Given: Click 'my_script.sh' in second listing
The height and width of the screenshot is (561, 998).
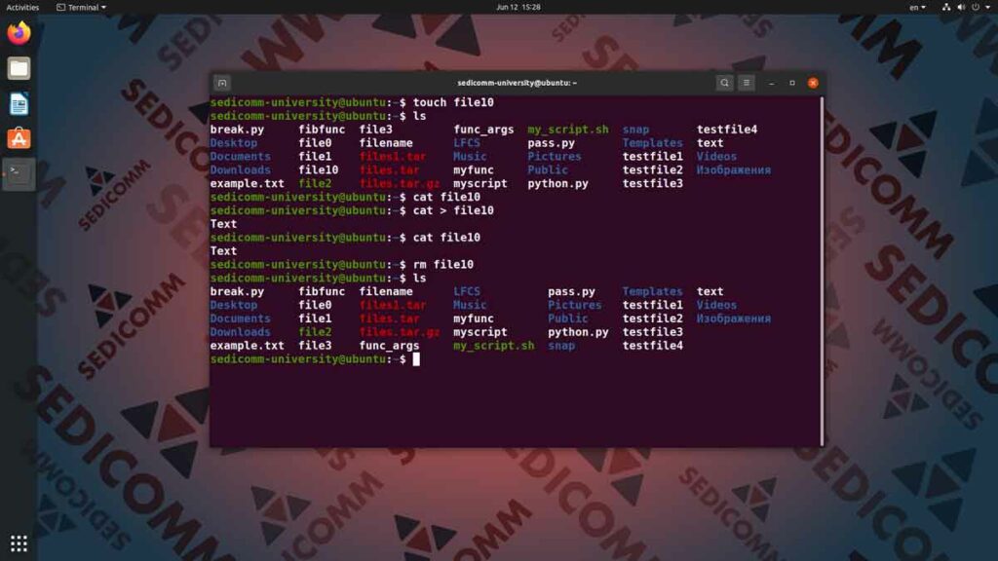Looking at the screenshot, I should [x=494, y=346].
